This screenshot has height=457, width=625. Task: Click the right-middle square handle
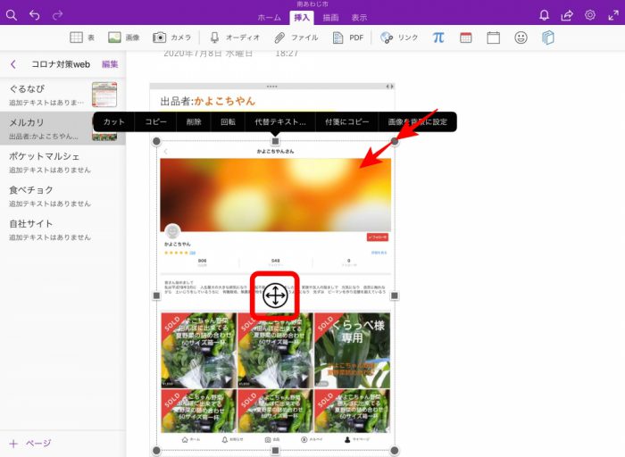395,295
